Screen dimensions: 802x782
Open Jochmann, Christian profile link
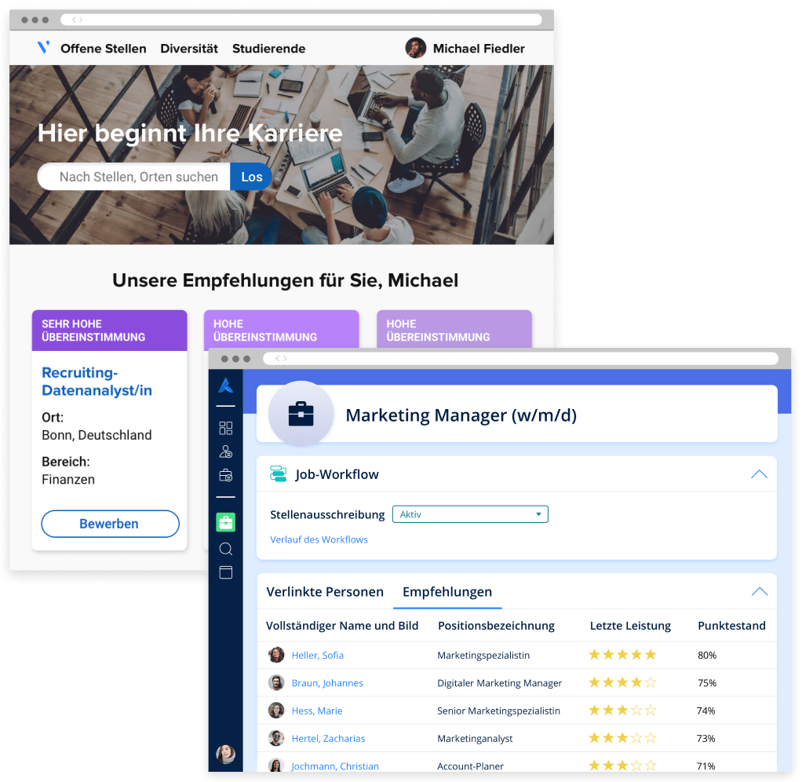335,766
